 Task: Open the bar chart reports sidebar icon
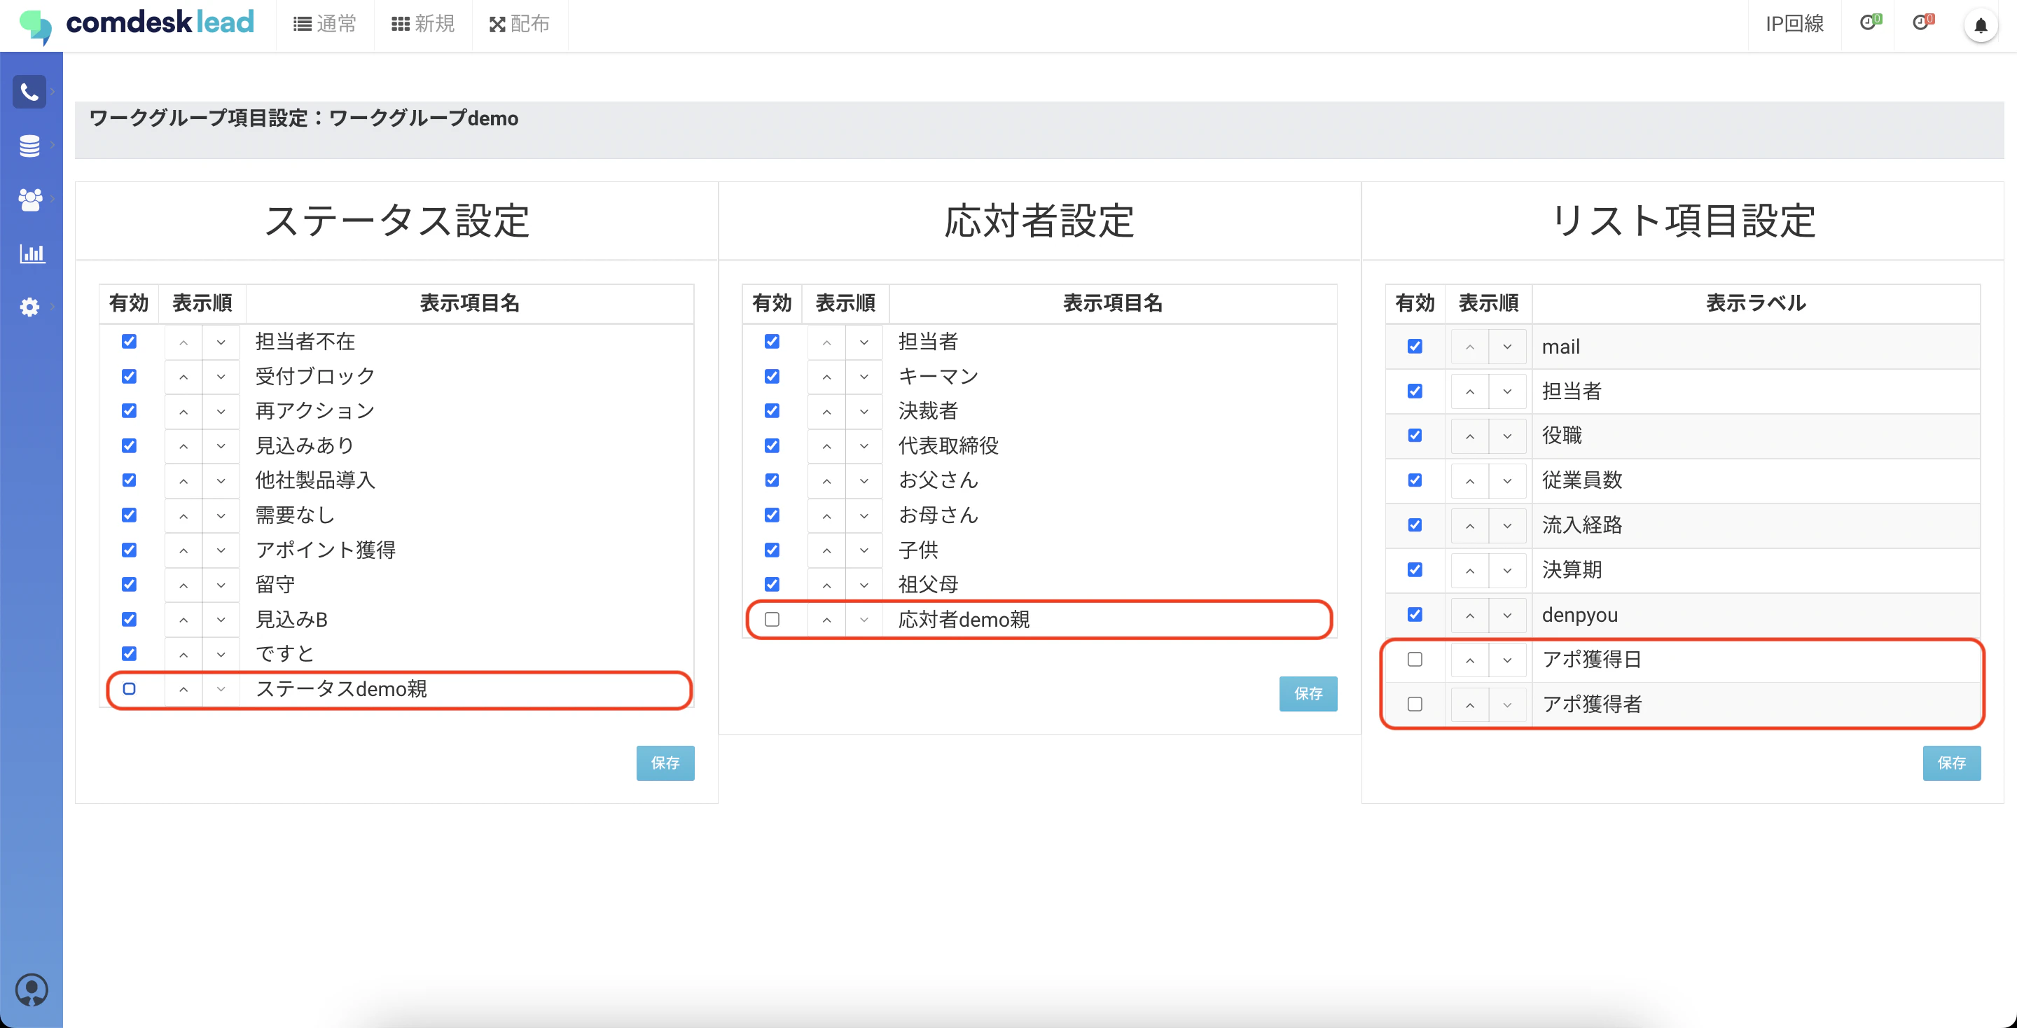tap(32, 253)
